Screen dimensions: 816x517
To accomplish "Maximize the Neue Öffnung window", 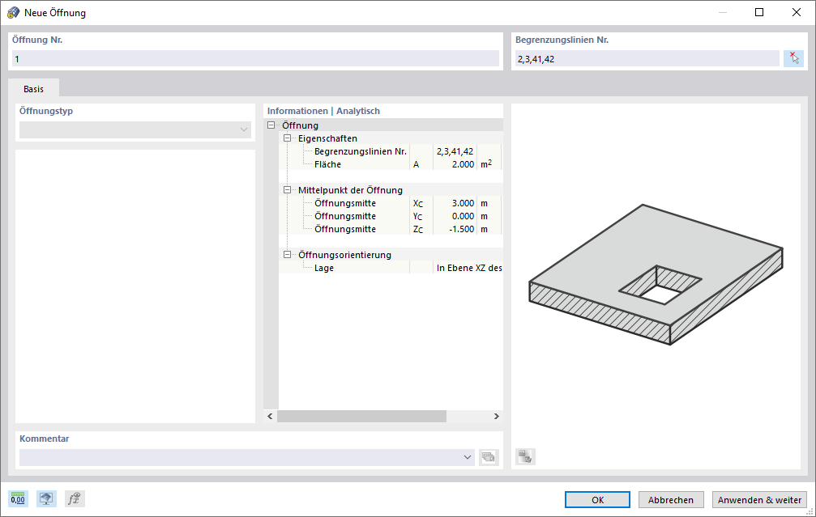I will click(759, 12).
